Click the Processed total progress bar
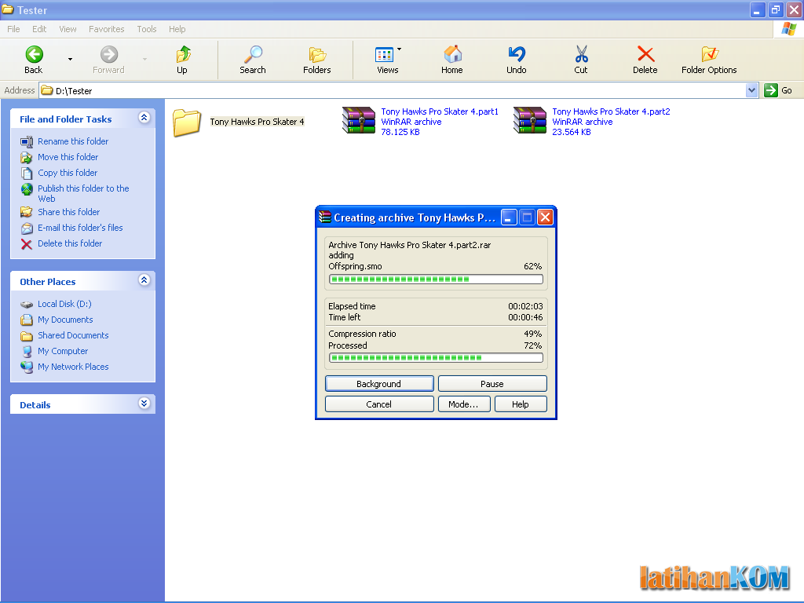 (436, 358)
